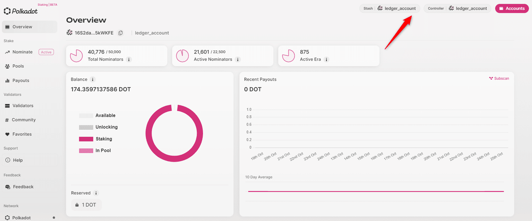Click the Overview page heading

click(86, 20)
